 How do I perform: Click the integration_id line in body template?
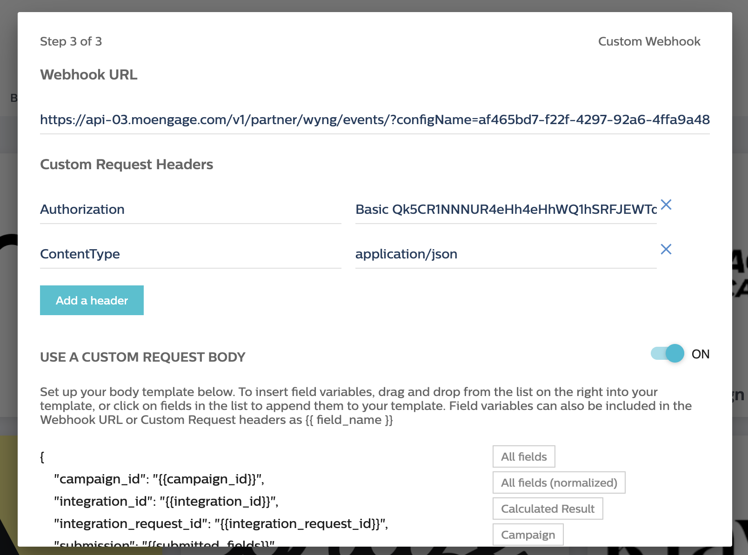[166, 501]
